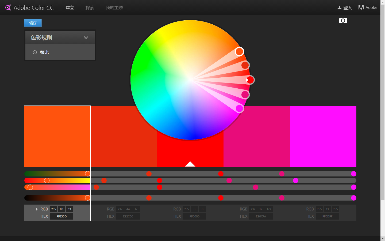This screenshot has width=385, height=241.
Task: Click the 儲存 save button
Action: pos(33,23)
